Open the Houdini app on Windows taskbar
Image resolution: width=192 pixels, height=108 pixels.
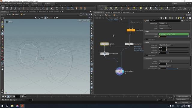(22, 106)
